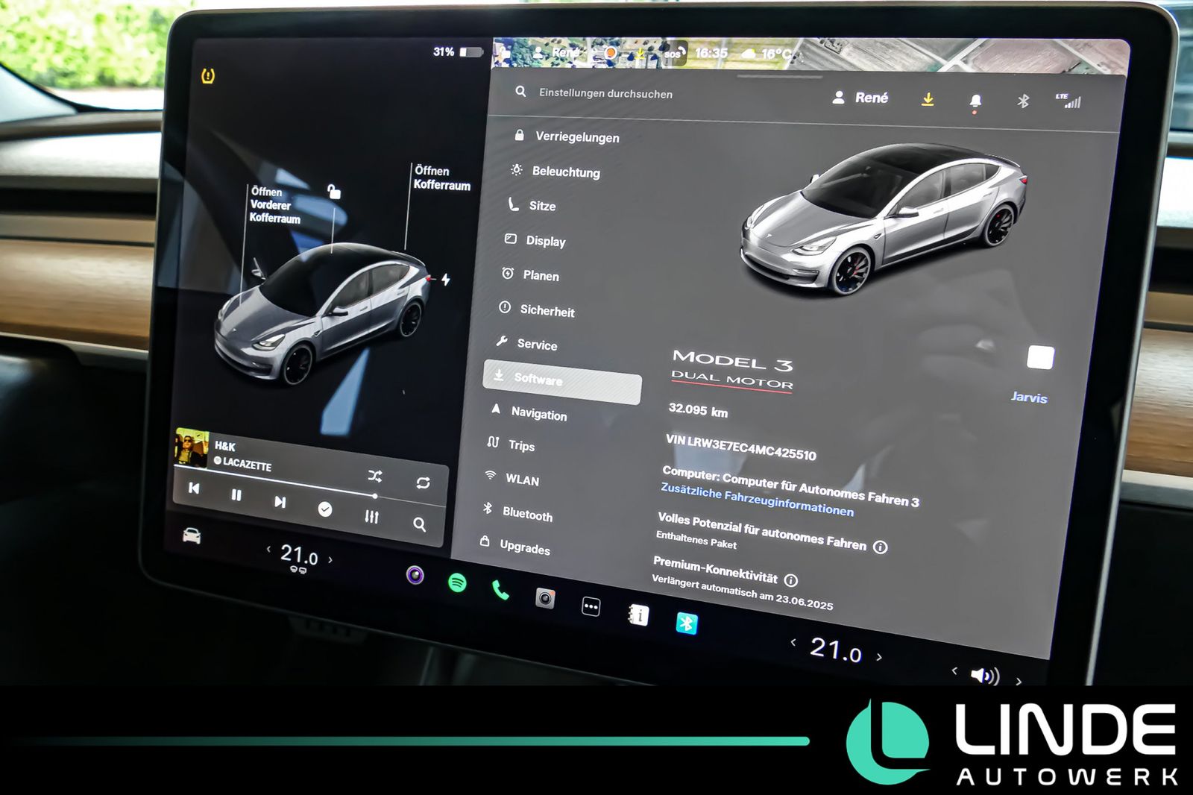This screenshot has width=1193, height=795.
Task: Open the Sicherheit settings
Action: point(537,309)
